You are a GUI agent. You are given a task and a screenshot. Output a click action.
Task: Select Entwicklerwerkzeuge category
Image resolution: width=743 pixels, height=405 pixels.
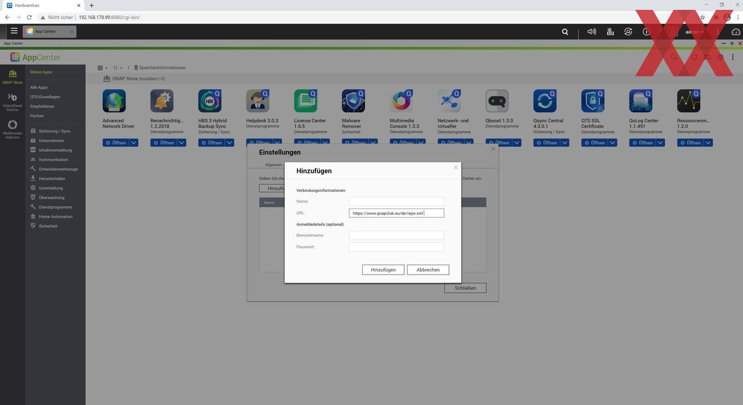point(58,169)
